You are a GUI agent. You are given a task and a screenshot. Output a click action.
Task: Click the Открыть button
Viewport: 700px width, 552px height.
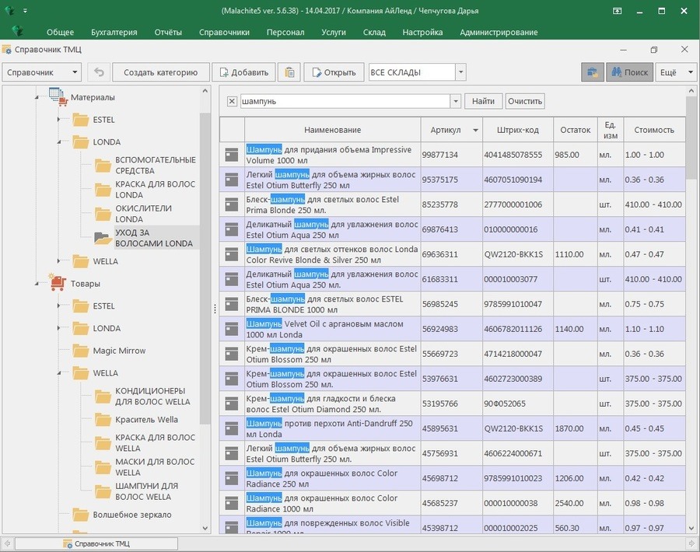[x=334, y=72]
